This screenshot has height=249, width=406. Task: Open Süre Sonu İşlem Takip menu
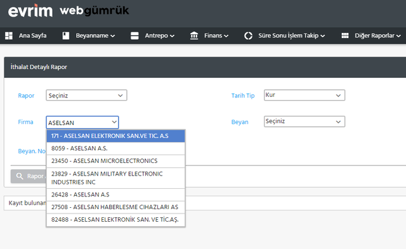[x=292, y=35]
